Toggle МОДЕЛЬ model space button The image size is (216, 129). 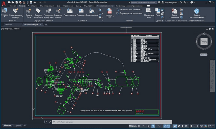133,126
